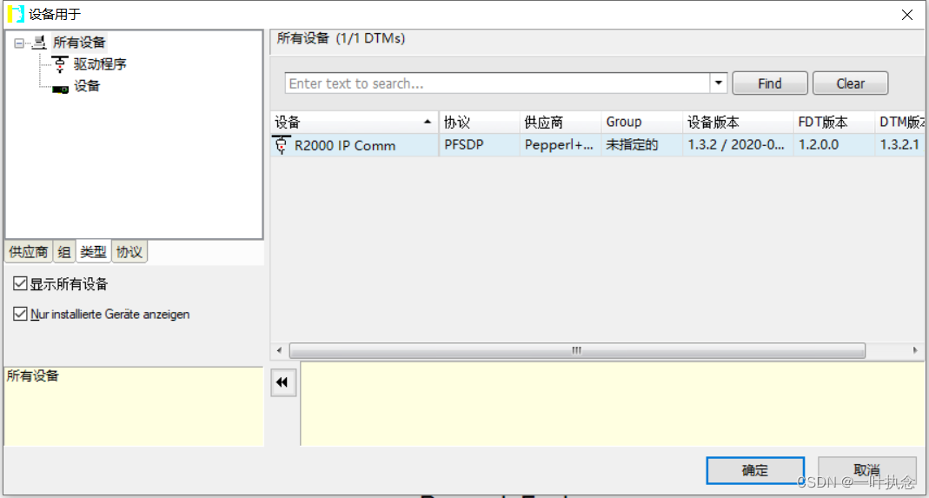This screenshot has height=498, width=929.
Task: Confirm with the 确定 button
Action: coord(755,471)
